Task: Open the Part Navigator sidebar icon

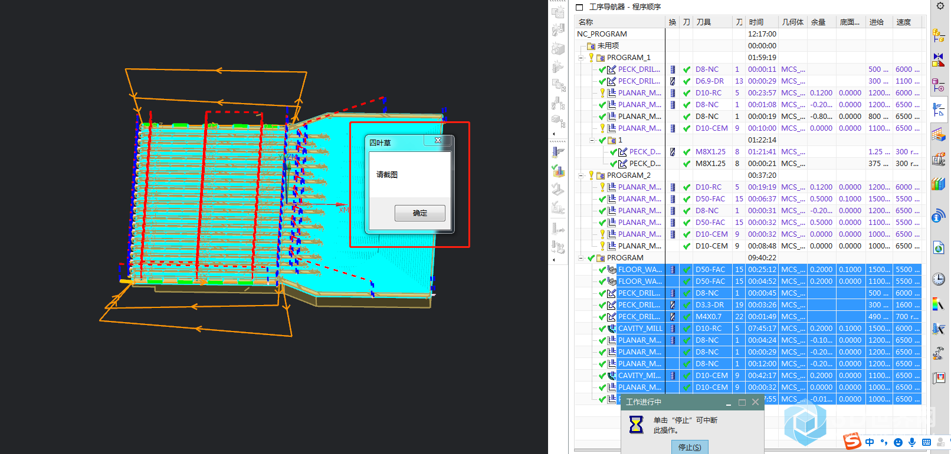Action: click(939, 85)
